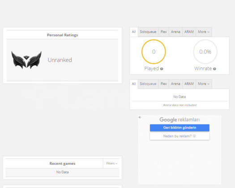Open Arena tab above the No Data panel
The height and width of the screenshot is (188, 235).
click(x=175, y=84)
